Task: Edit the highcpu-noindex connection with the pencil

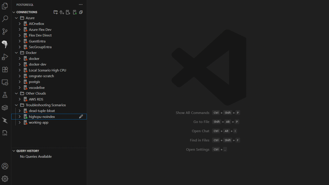Action: (81, 117)
